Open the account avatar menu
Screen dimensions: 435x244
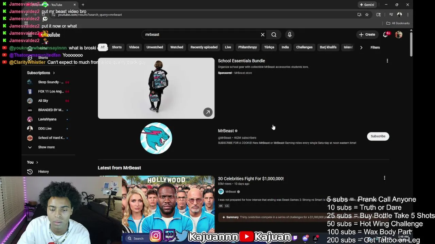[x=399, y=35]
